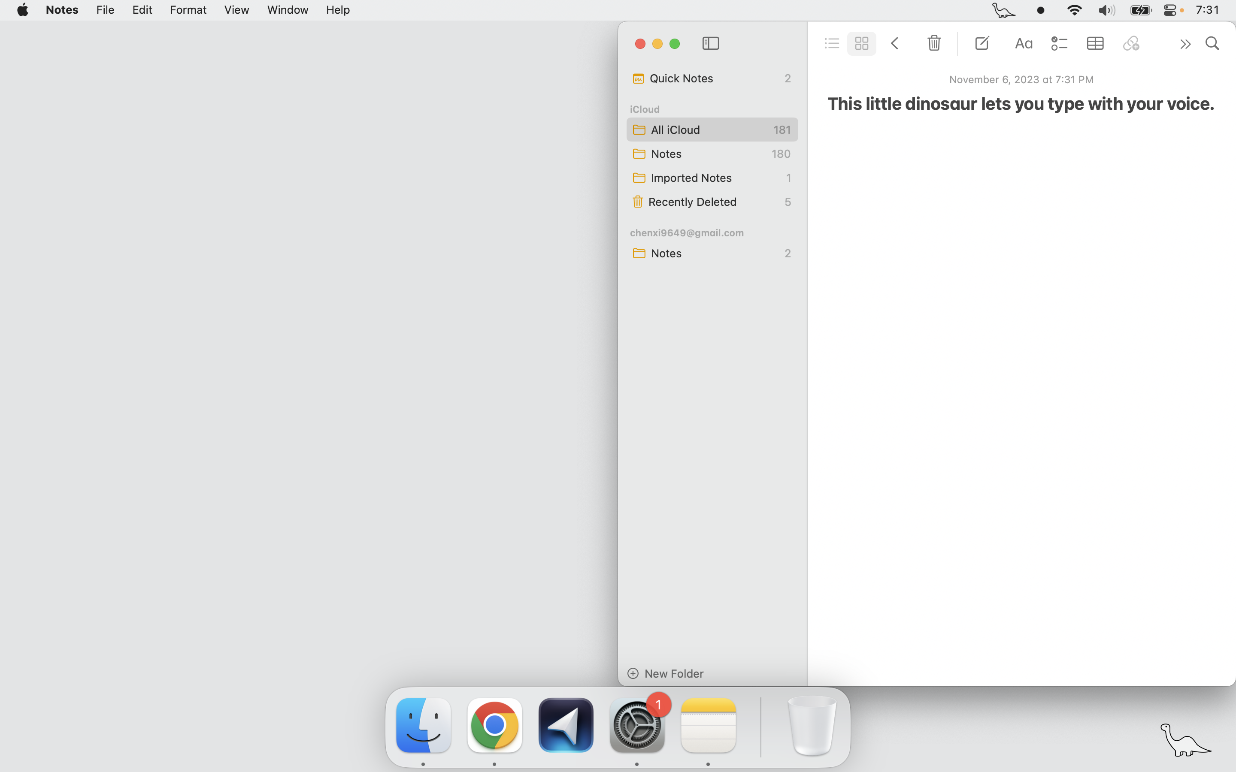The image size is (1236, 772).
Task: Switch to gallery view mode
Action: tap(862, 44)
